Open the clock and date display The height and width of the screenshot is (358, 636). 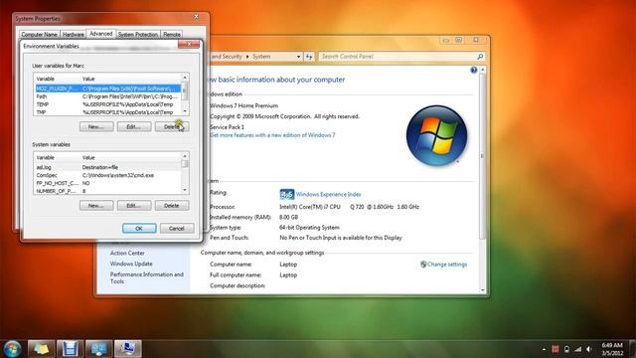pos(612,349)
